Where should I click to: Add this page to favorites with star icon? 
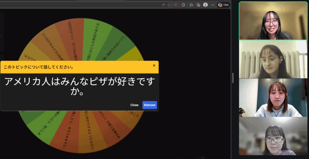(169, 5)
